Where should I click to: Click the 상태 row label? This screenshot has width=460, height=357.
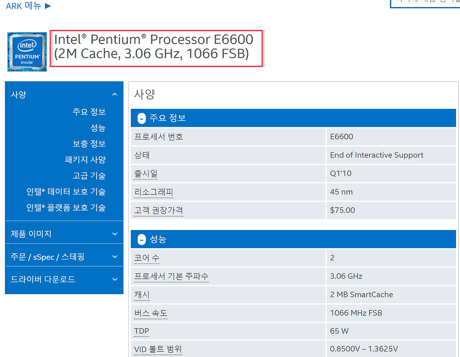(x=142, y=155)
